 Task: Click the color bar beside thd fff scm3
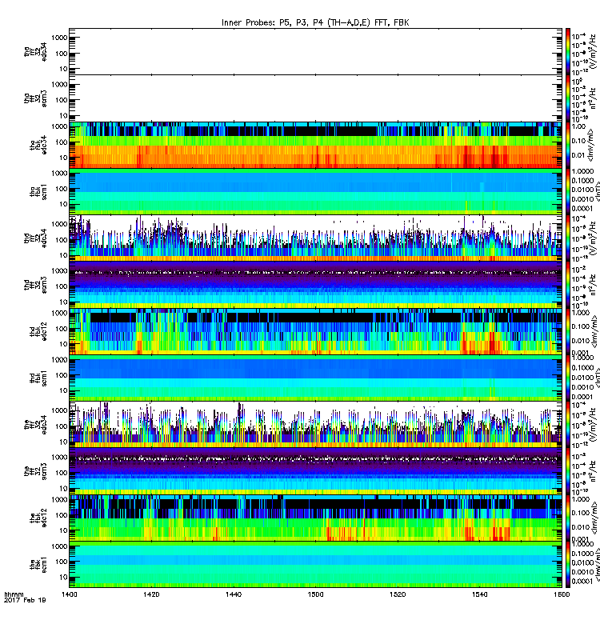click(x=568, y=285)
